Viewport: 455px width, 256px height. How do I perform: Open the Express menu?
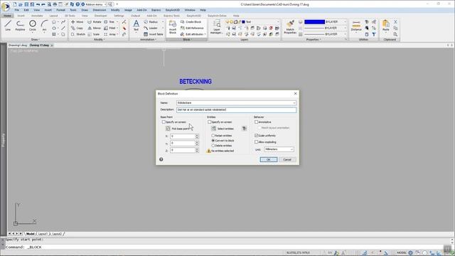click(156, 10)
